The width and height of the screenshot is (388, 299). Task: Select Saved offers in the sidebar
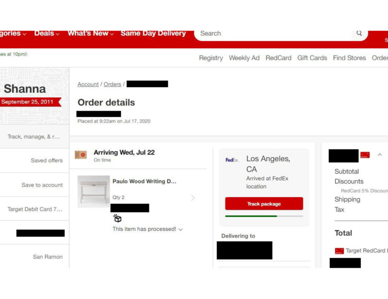point(47,161)
